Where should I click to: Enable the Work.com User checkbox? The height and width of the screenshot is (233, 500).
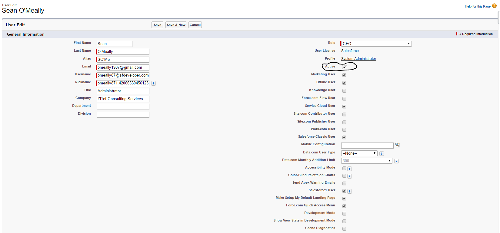click(344, 130)
